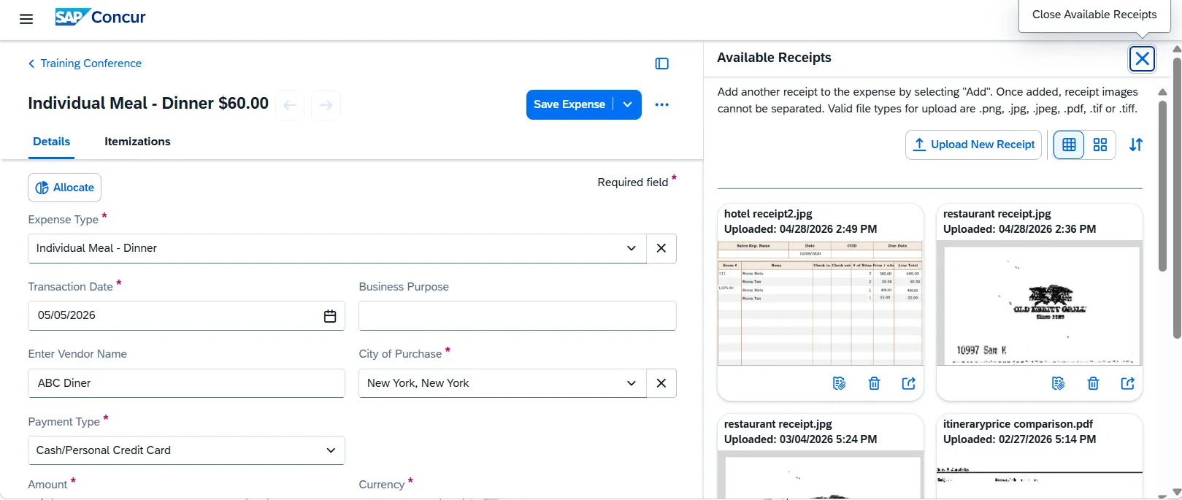
Task: Click the 'Available Receipts' heading
Action: (x=774, y=58)
